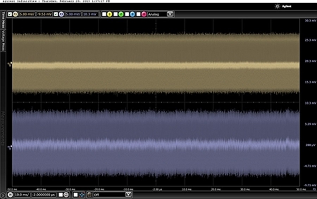
Task: Click the -2.0000000 µs delay field
Action: (x=44, y=195)
